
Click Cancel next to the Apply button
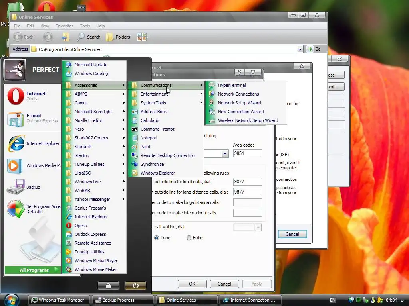[x=224, y=284]
